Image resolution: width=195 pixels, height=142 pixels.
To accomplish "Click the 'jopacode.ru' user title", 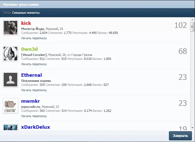I will point(31,107).
